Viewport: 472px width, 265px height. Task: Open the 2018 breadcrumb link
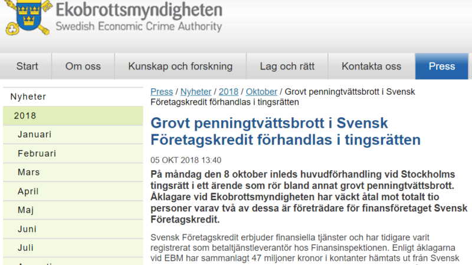pos(228,92)
